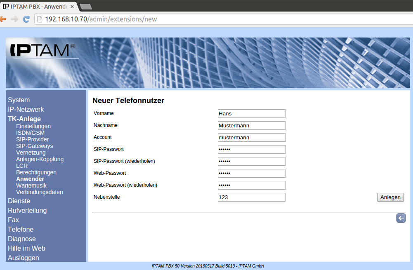Open the Rufverteilung section

(27, 210)
